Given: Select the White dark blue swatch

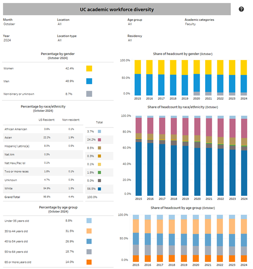Looking at the screenshot, I should (99, 189).
